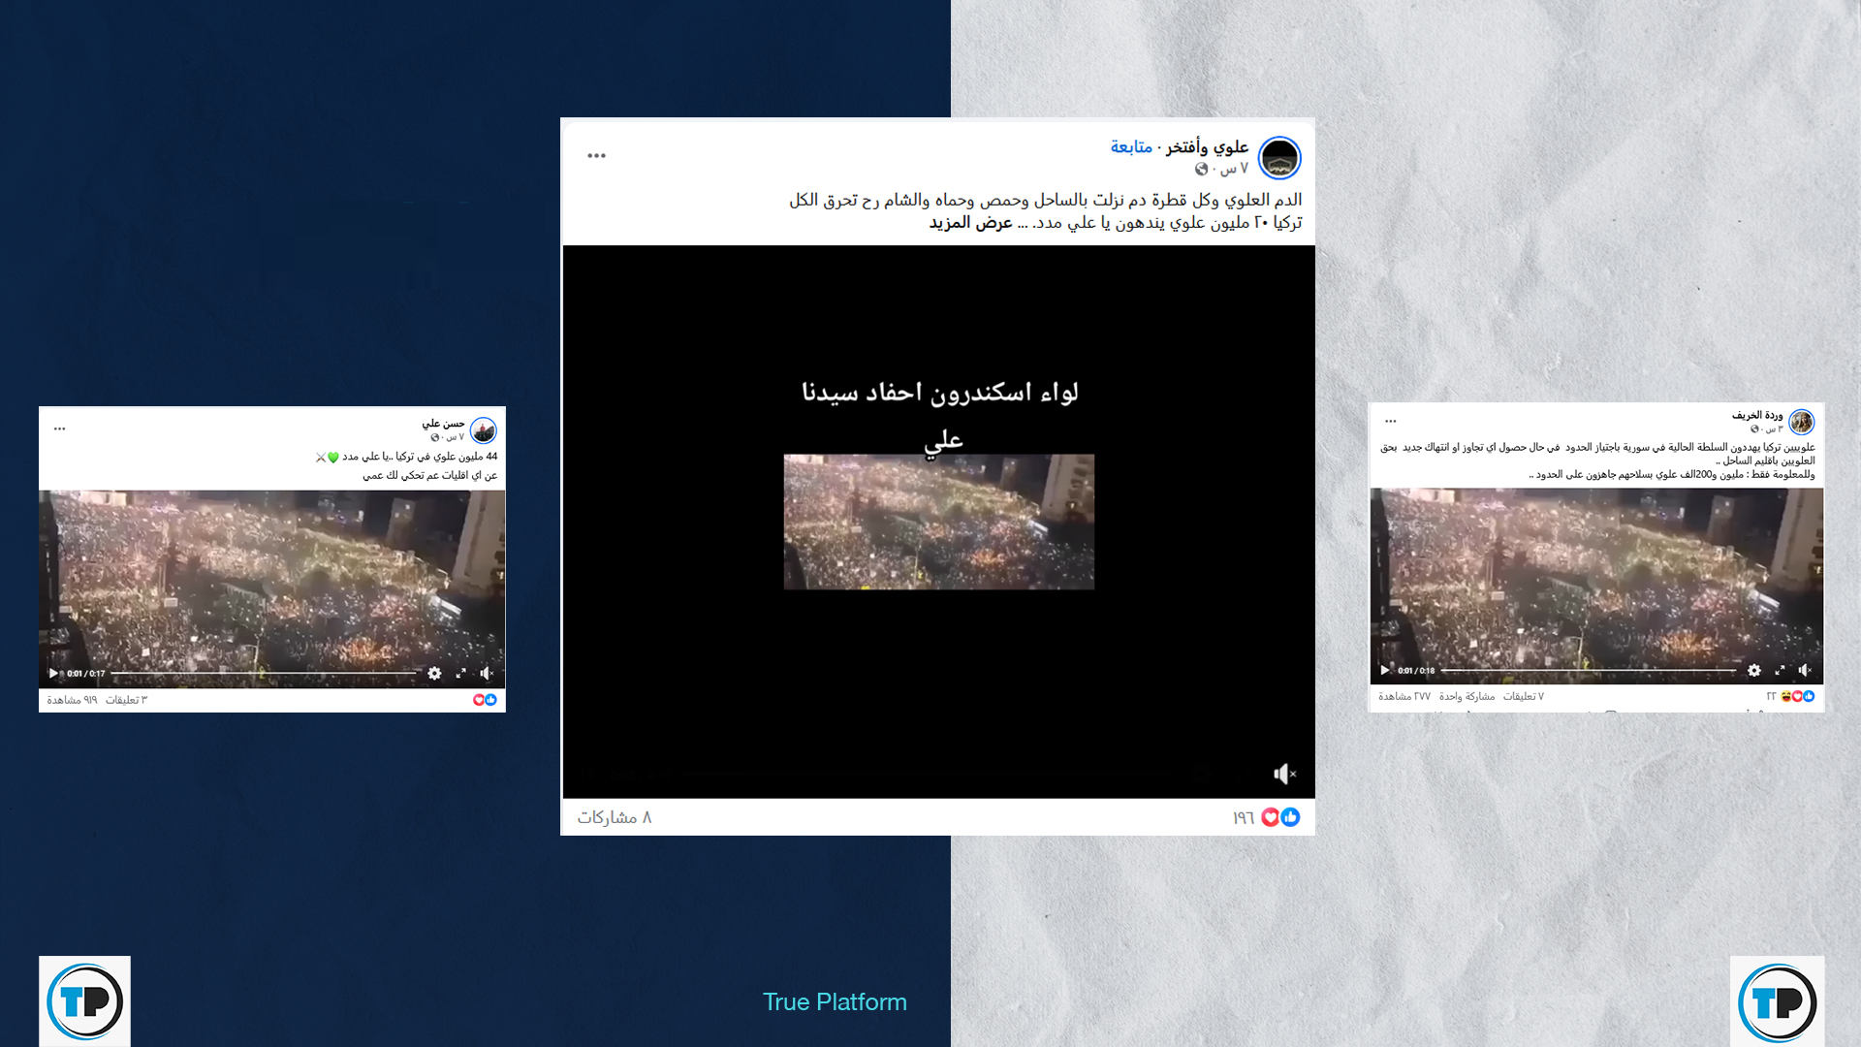This screenshot has width=1861, height=1047.
Task: Expand the post text via عرض المزيد
Action: coord(970,223)
